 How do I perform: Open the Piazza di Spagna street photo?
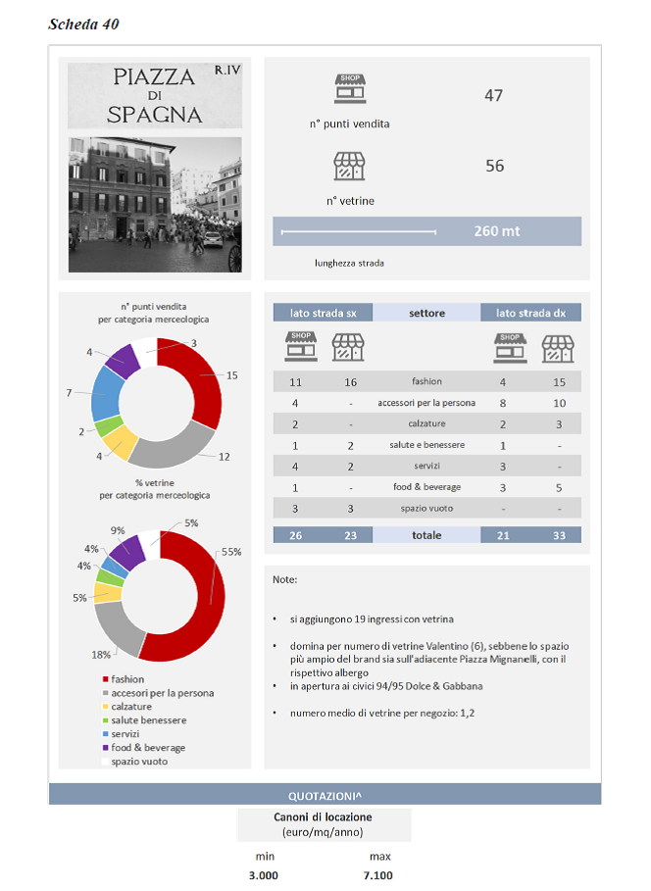click(x=155, y=204)
